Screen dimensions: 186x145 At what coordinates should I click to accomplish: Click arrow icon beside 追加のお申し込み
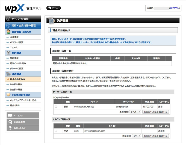coord(8,63)
